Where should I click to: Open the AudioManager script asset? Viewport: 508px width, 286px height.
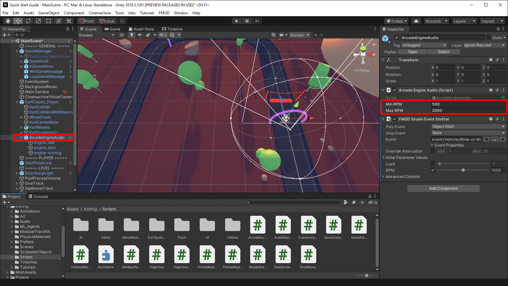283,228
